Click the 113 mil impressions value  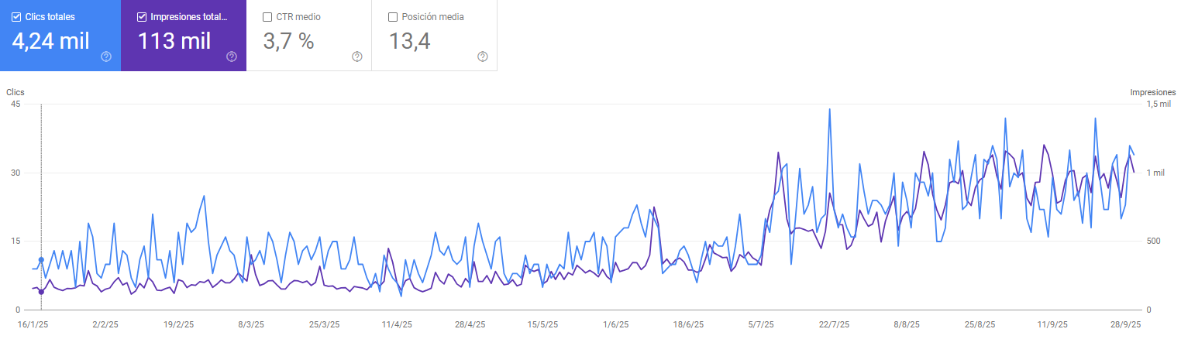click(x=174, y=41)
